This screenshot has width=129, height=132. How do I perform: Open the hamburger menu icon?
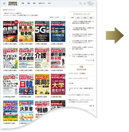pyautogui.click(x=4, y=4)
